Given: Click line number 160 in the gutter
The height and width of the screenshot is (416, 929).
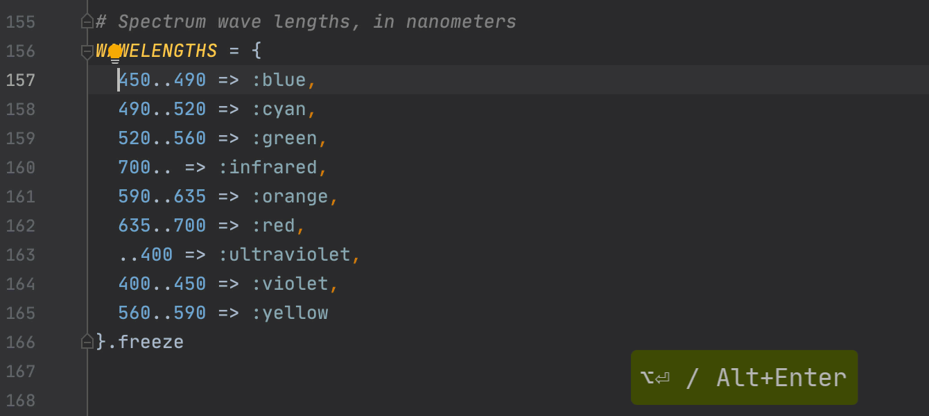Looking at the screenshot, I should 21,168.
